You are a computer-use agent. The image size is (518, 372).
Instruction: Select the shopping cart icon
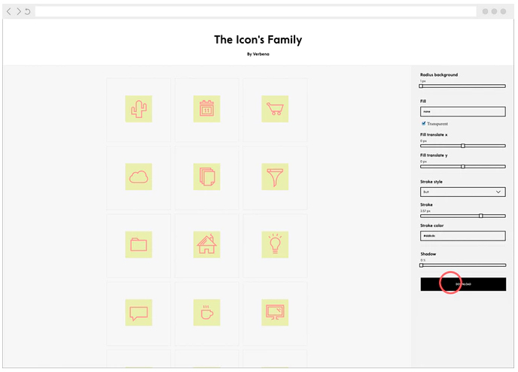275,109
